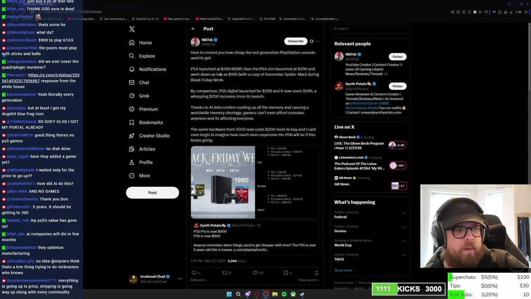The width and height of the screenshot is (531, 299).
Task: Follow Synth Potato in Relevant people
Action: [x=397, y=86]
